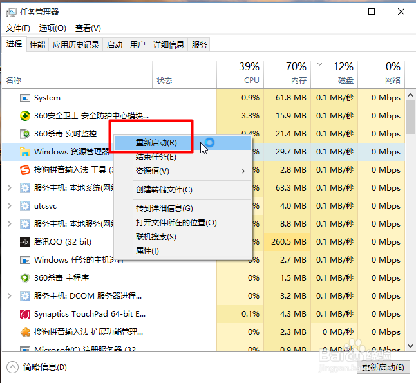
Task: Maximize the 任务管理器 window
Action: 372,12
